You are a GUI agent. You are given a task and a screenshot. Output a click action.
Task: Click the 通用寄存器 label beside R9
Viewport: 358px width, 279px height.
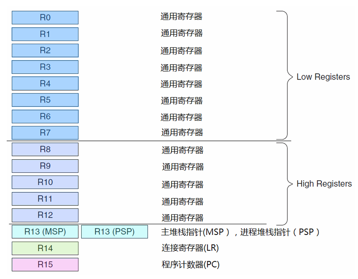pyautogui.click(x=183, y=167)
